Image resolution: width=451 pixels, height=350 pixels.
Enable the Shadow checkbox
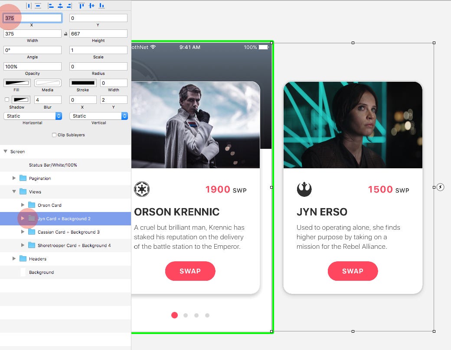7,100
